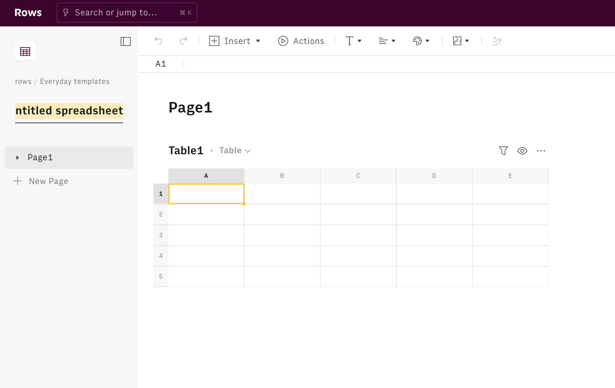Toggle the sidebar panel icon
The image size is (615, 388).
[126, 41]
